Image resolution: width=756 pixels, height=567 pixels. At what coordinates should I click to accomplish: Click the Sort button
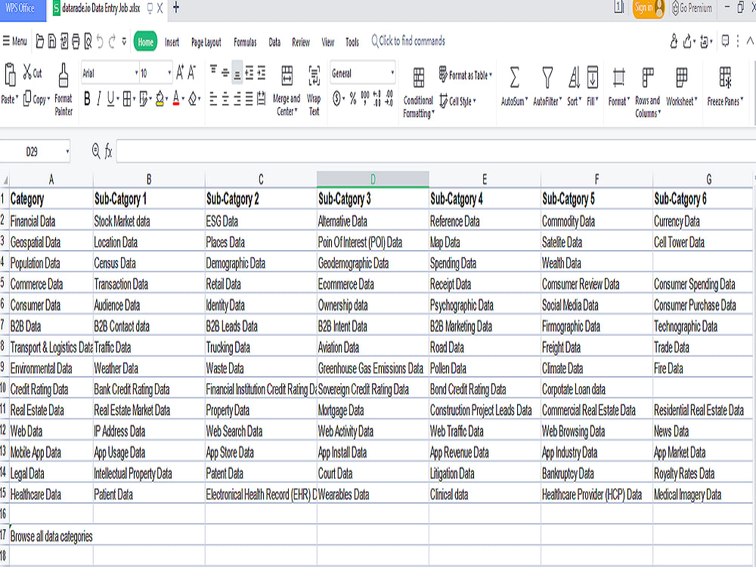coord(574,86)
